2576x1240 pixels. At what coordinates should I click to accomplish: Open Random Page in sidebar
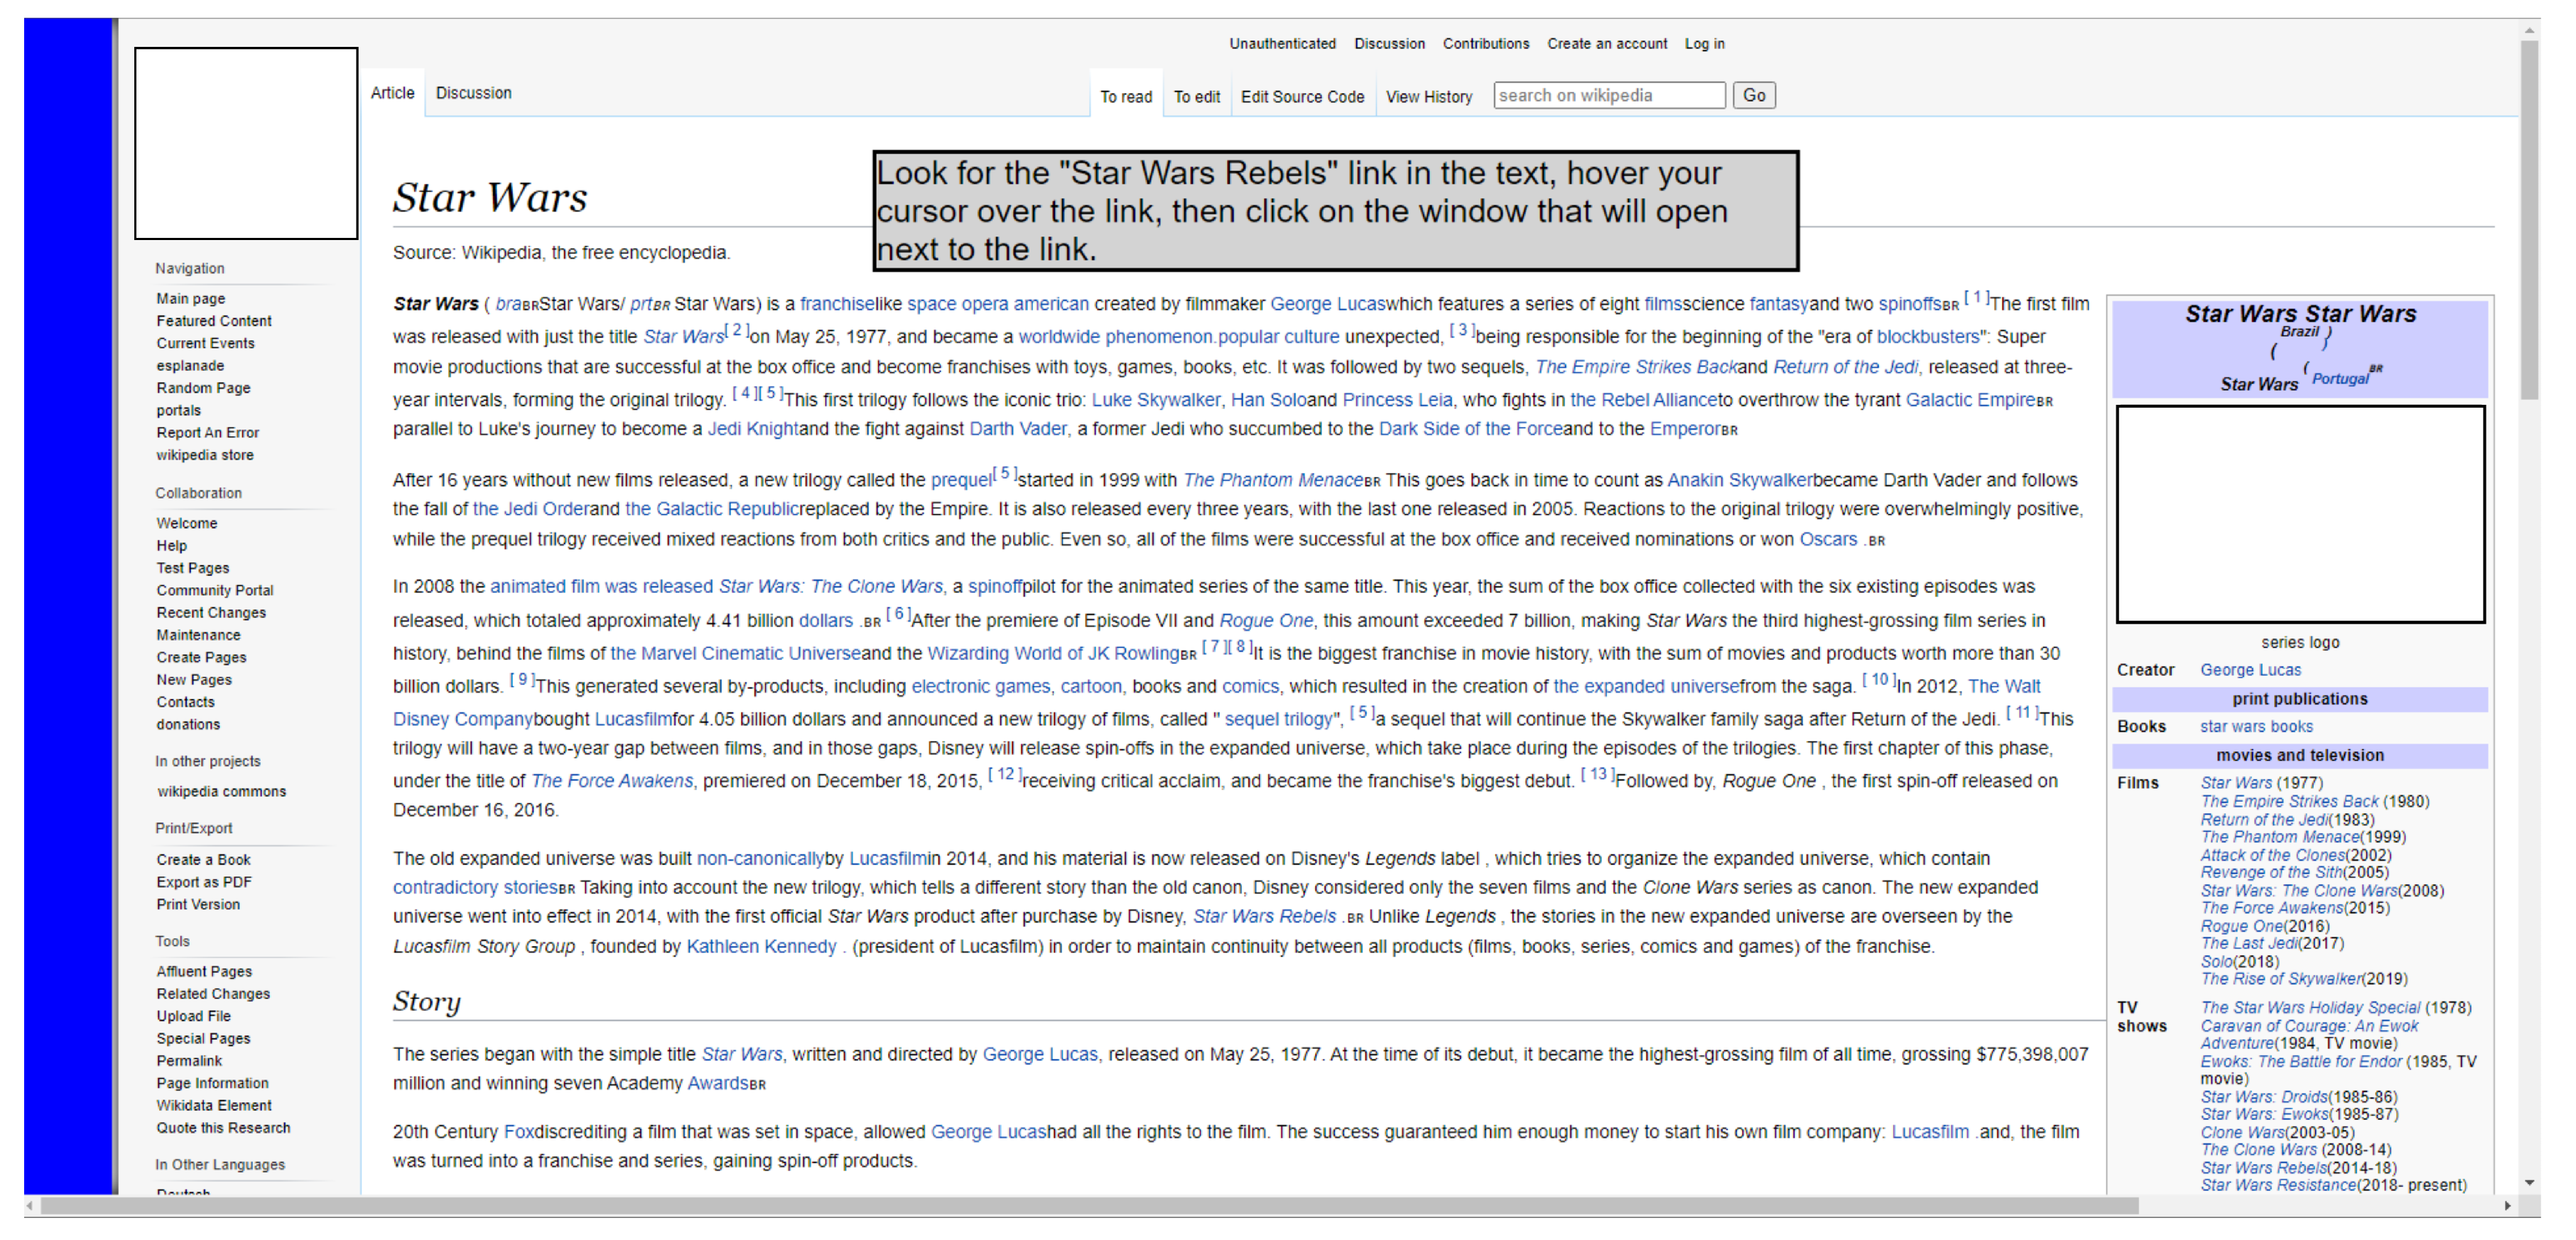(203, 388)
